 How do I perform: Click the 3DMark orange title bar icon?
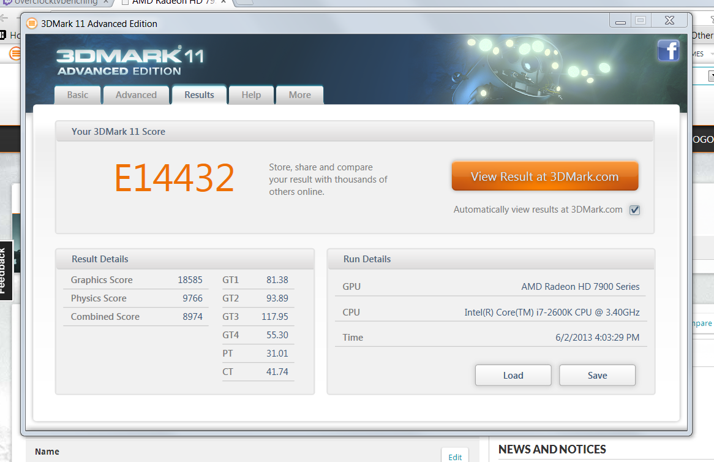pyautogui.click(x=32, y=23)
